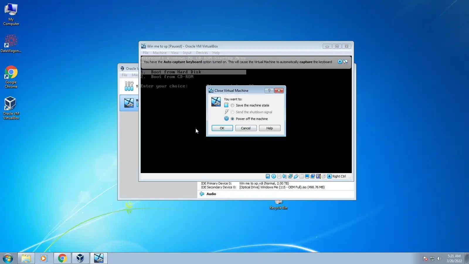Click the optical disk status icon
This screenshot has height=264, width=469.
point(273,176)
